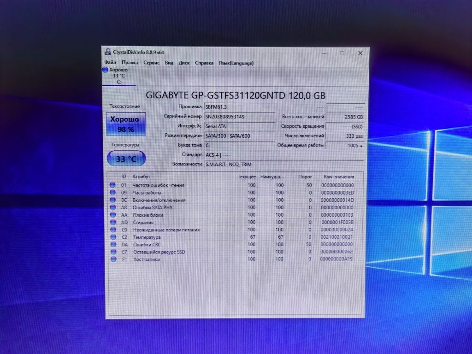Click the CrystalDiskInfo title bar app icon
The image size is (472, 354).
pos(108,52)
